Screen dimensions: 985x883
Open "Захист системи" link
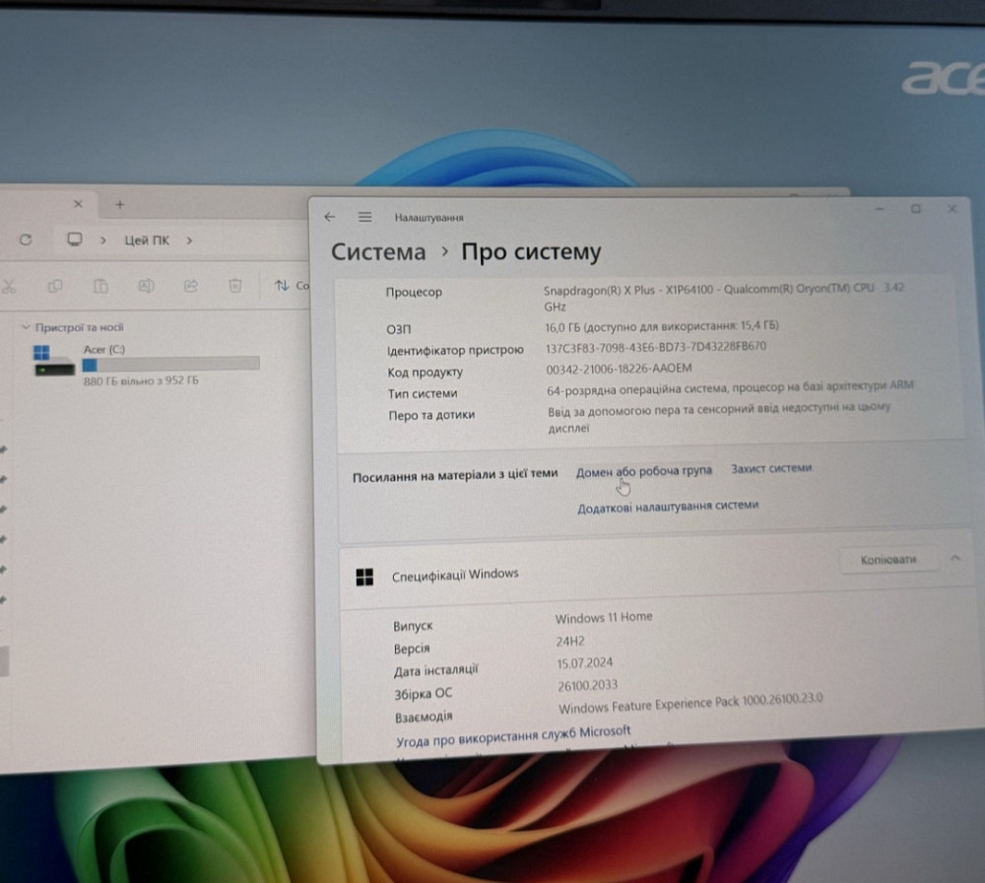[x=771, y=469]
